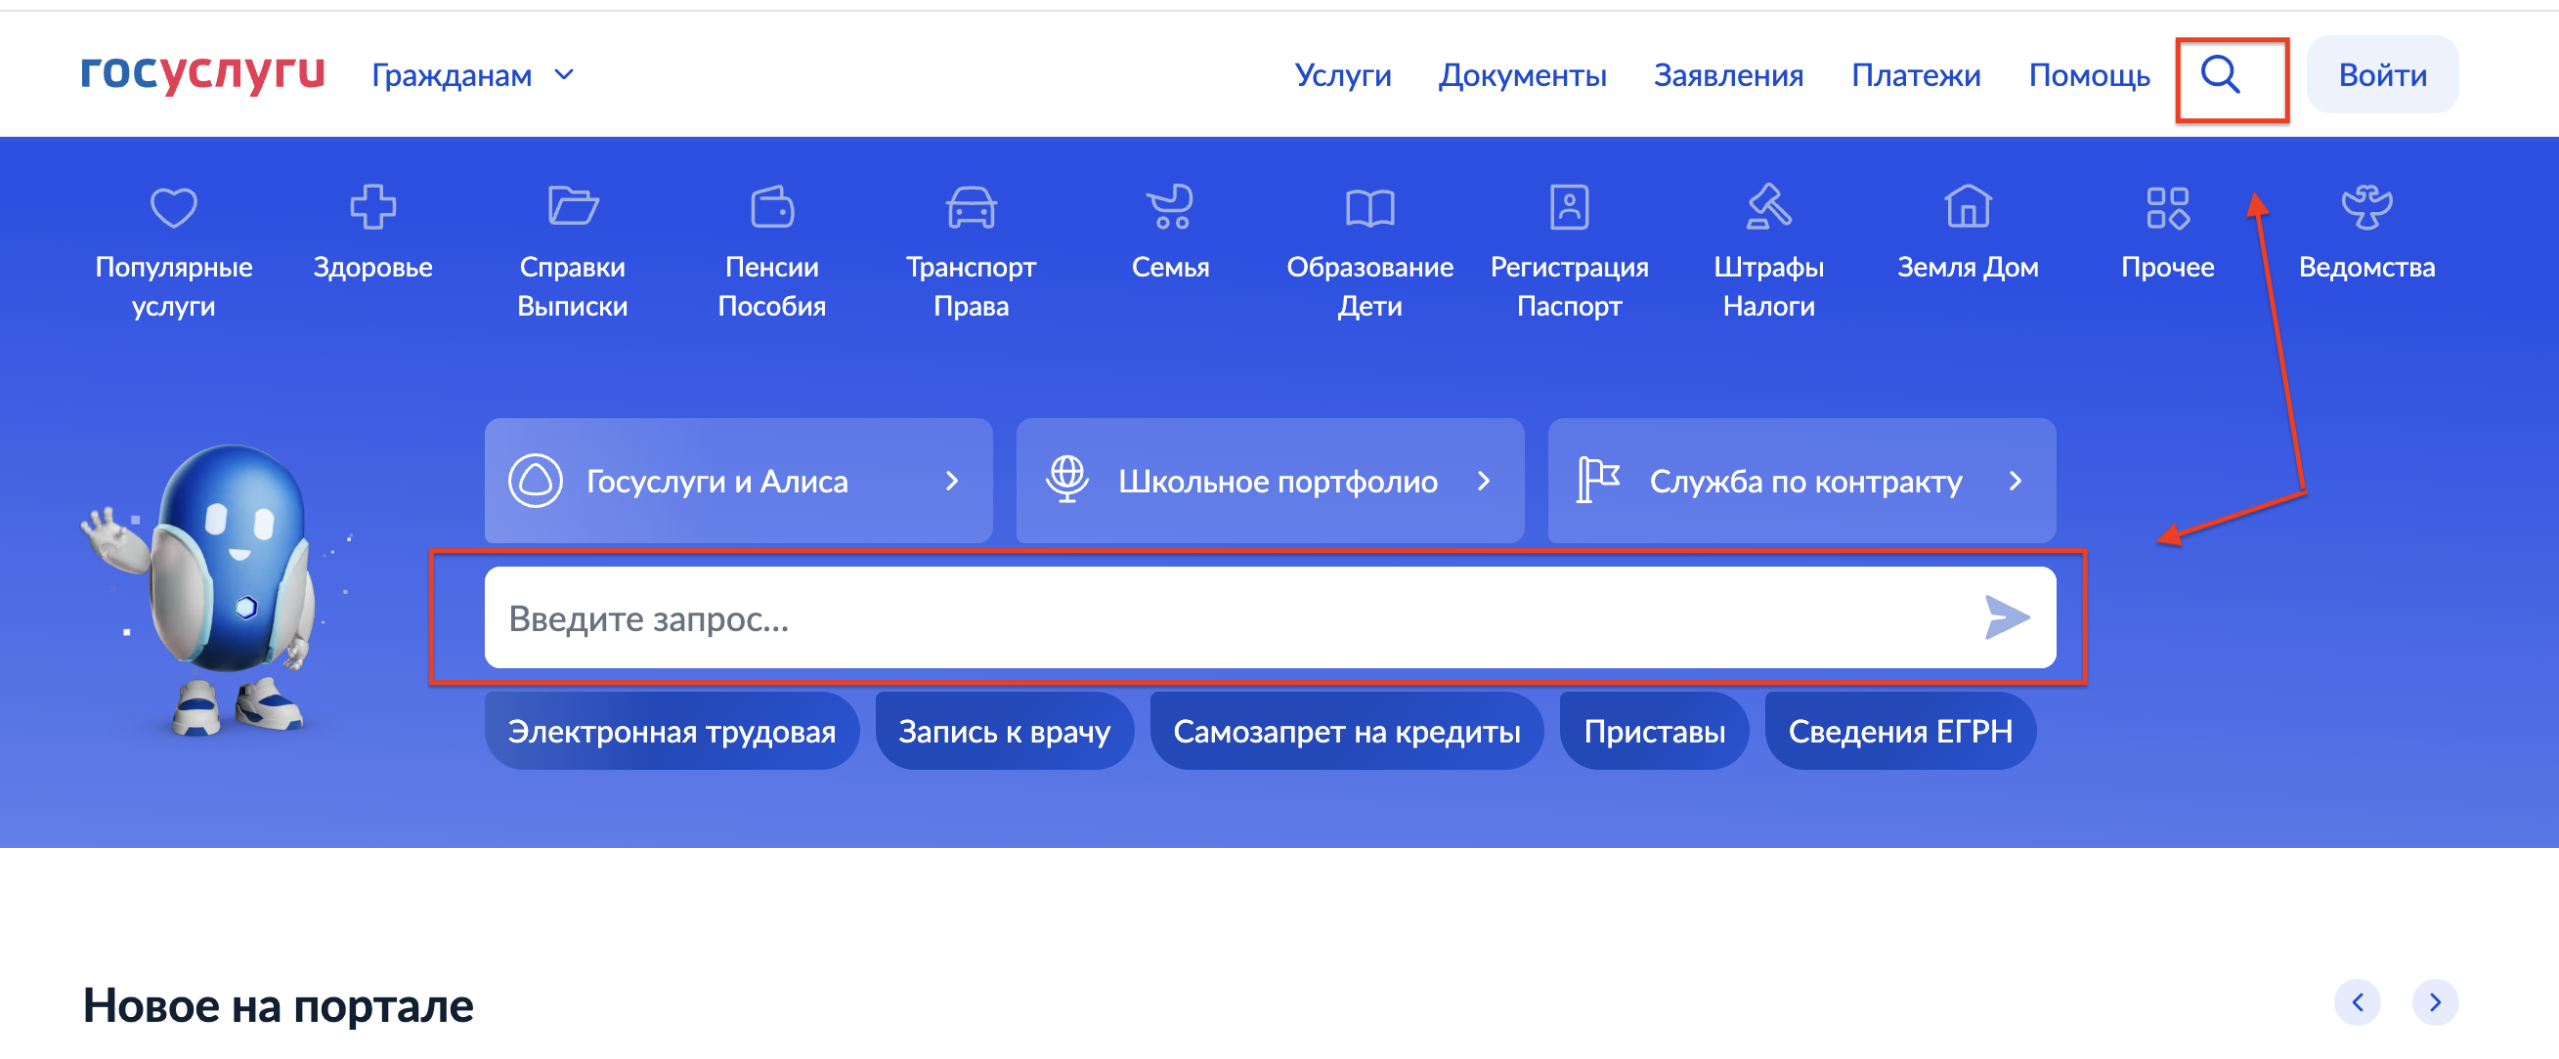
Task: Open the Образование Дети book icon
Action: (x=1369, y=208)
